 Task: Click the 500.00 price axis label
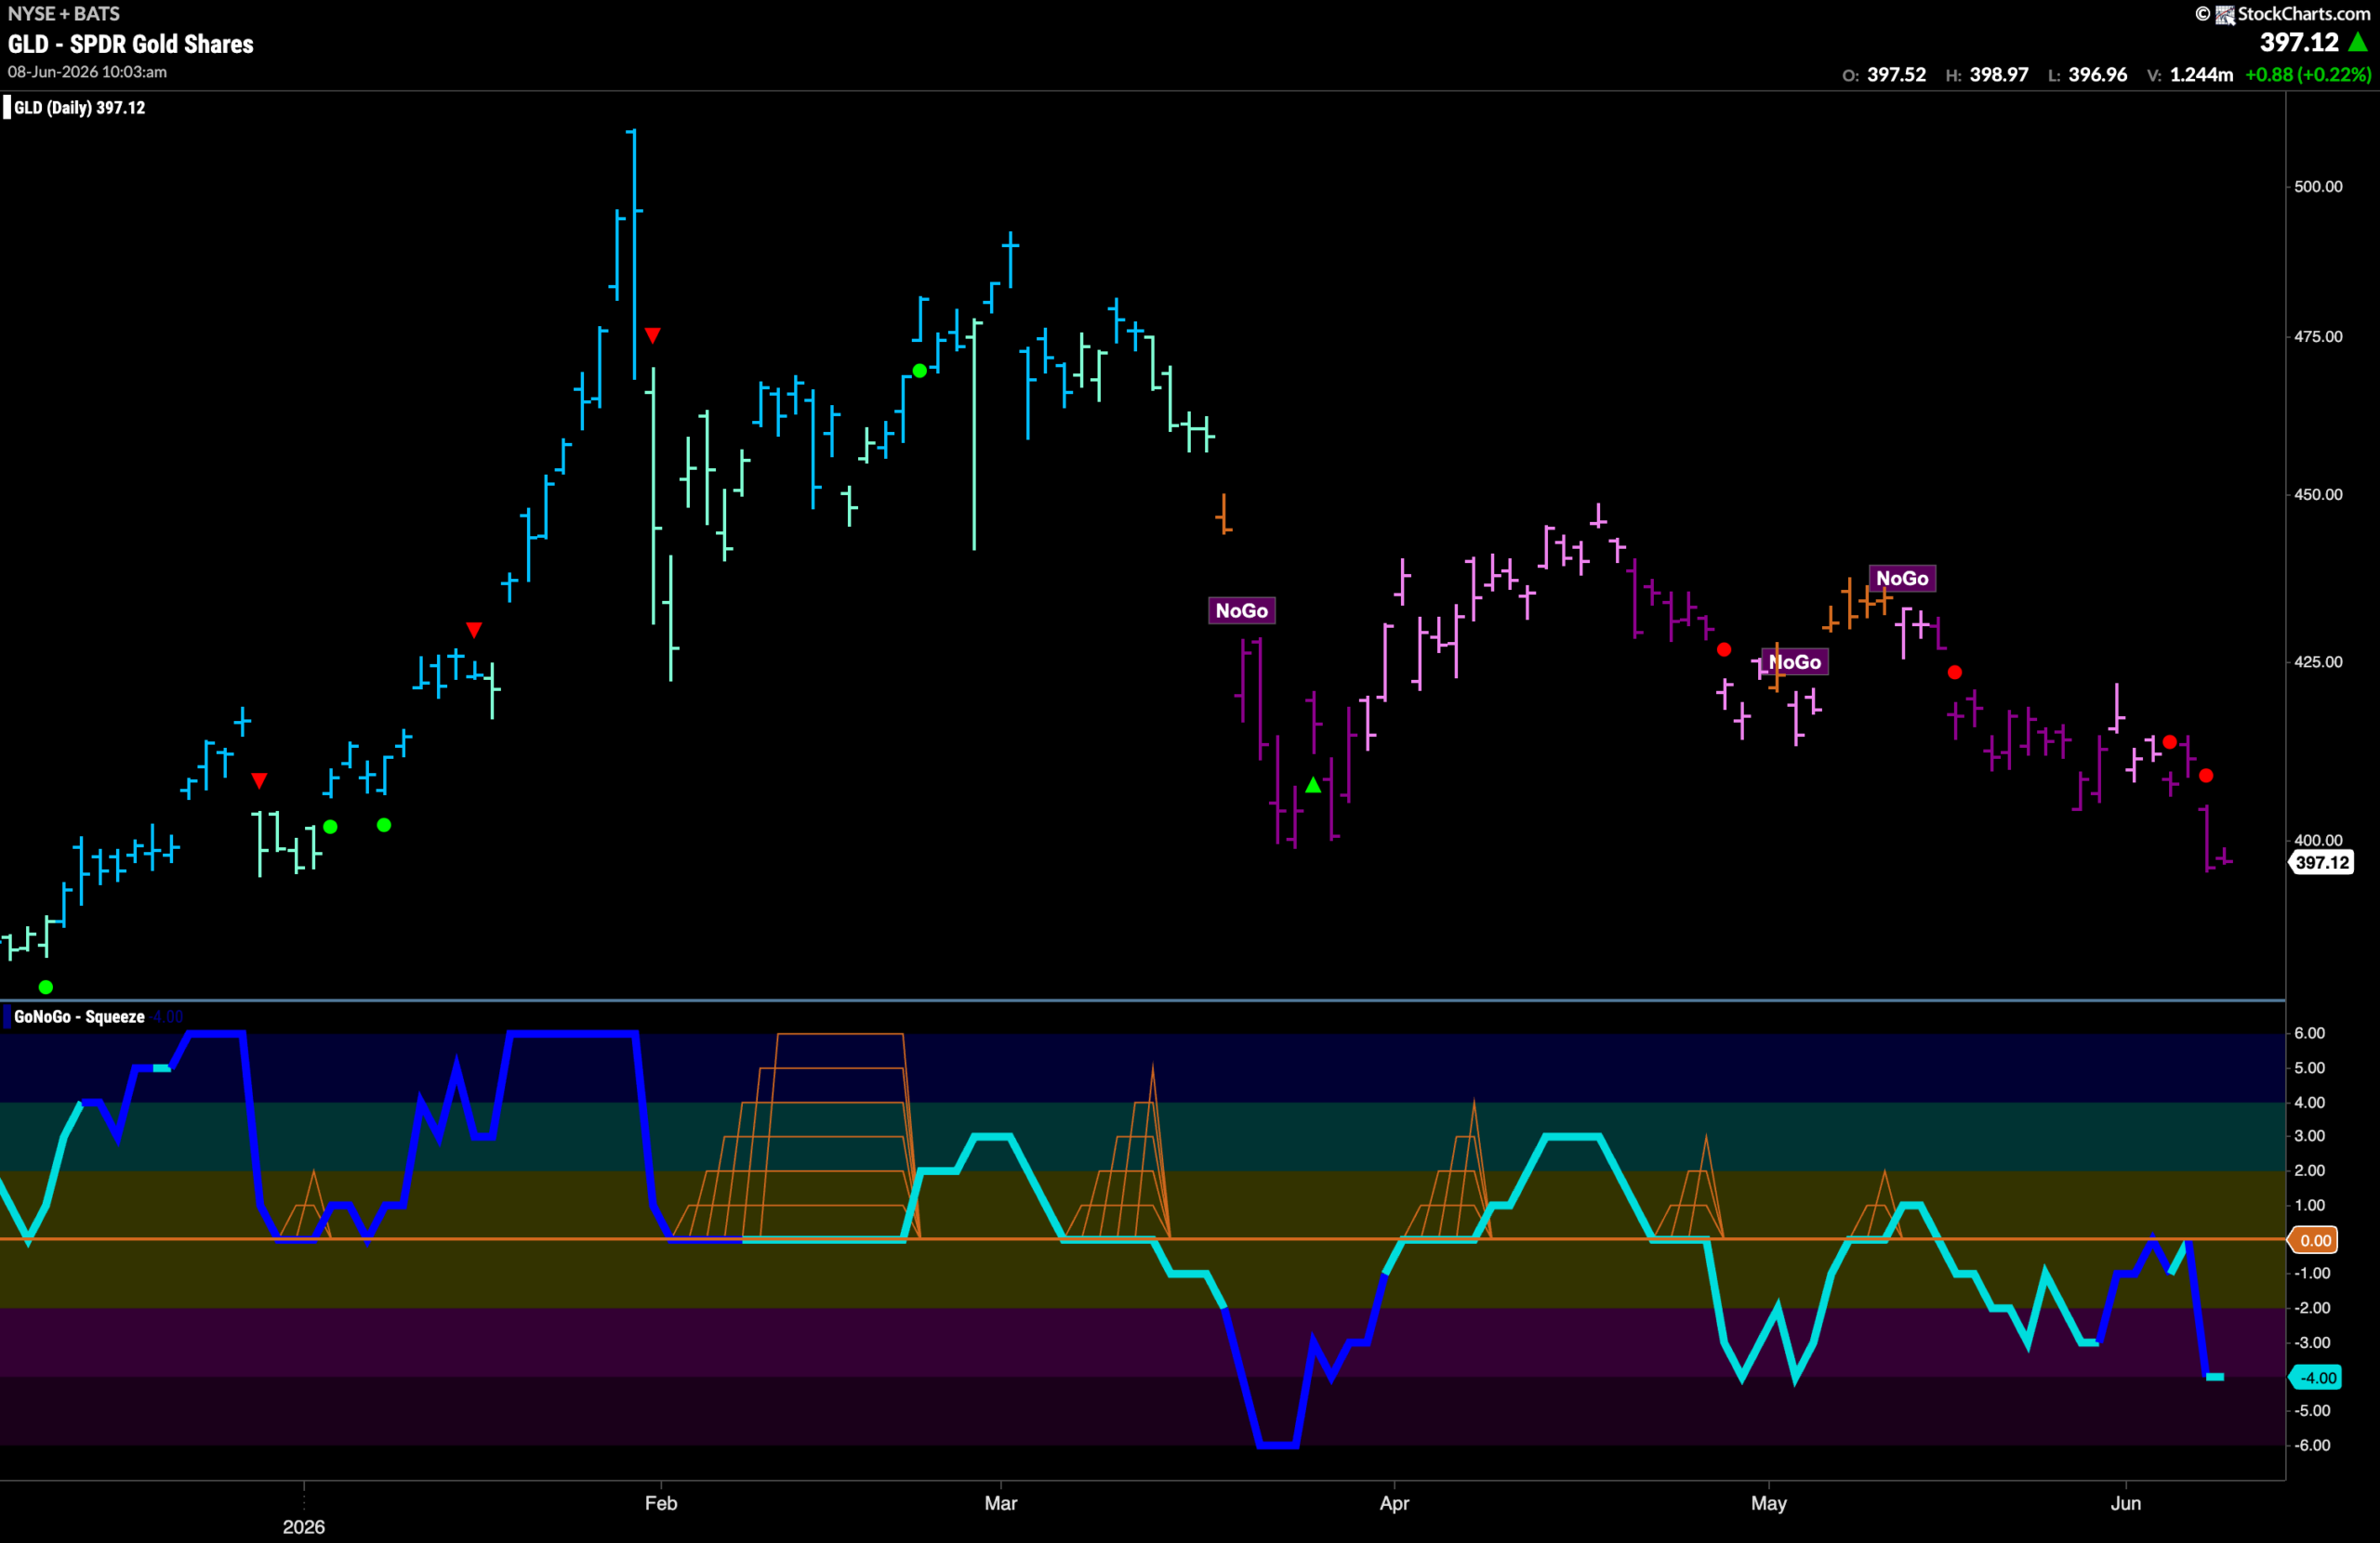[x=2318, y=187]
